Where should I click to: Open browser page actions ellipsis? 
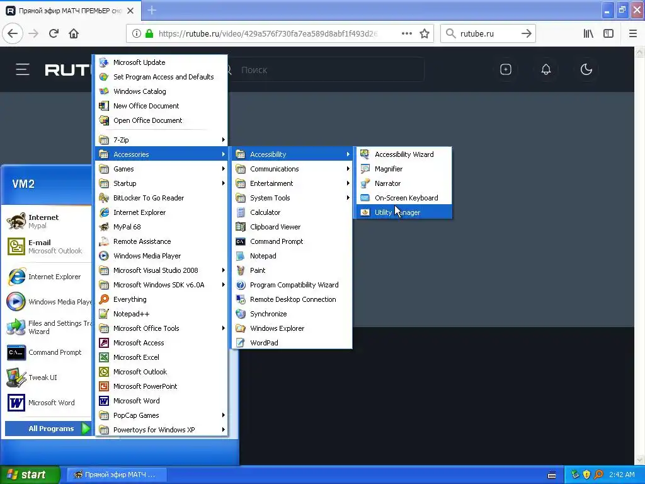tap(406, 34)
